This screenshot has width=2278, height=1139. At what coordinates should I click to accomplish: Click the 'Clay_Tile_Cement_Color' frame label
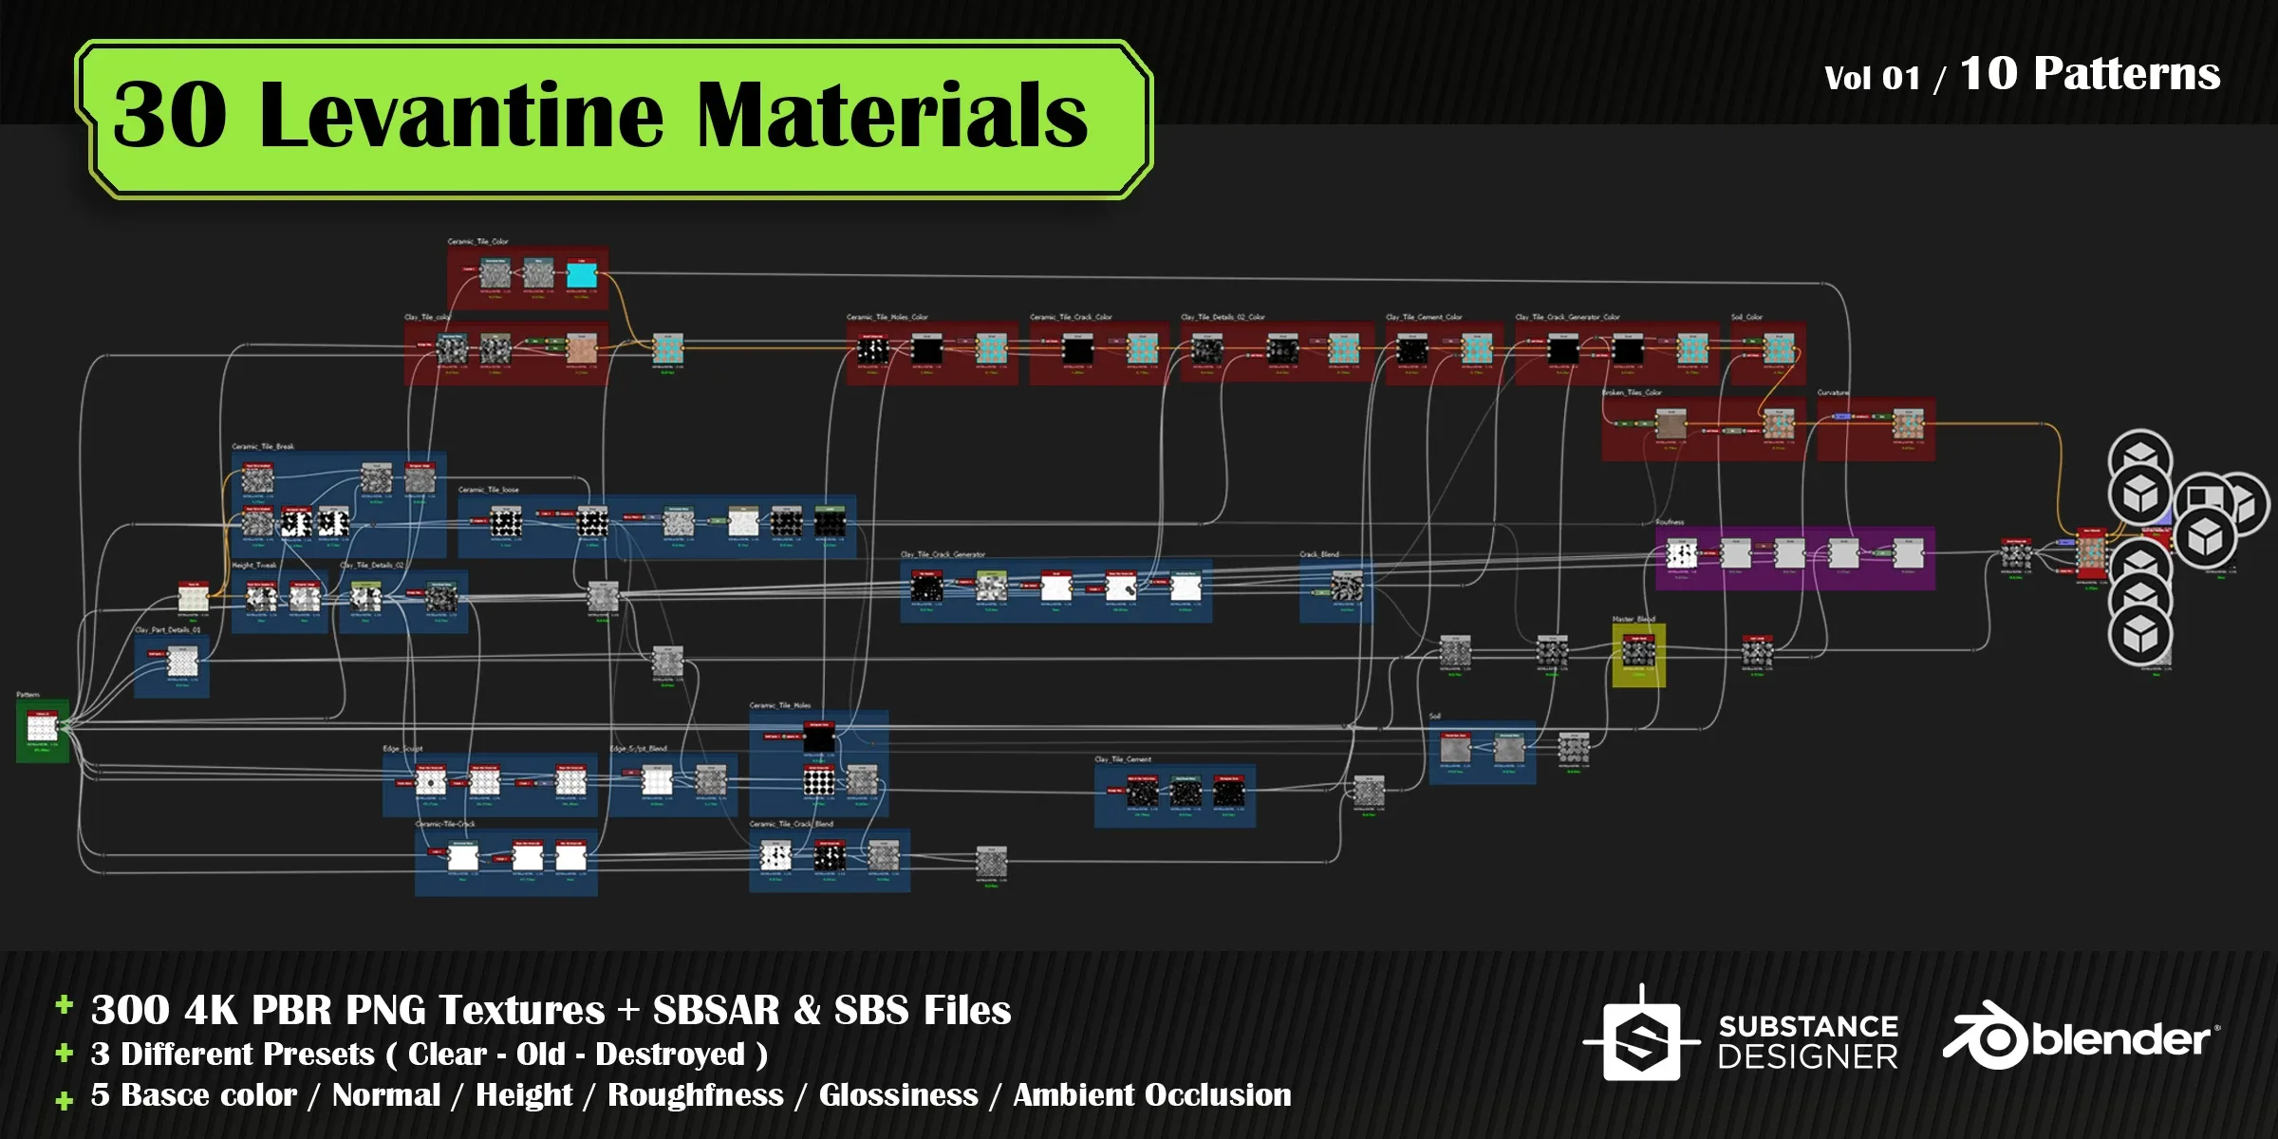pos(1424,317)
